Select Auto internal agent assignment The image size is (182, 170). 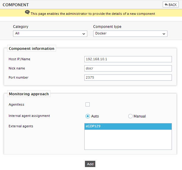tap(88, 116)
